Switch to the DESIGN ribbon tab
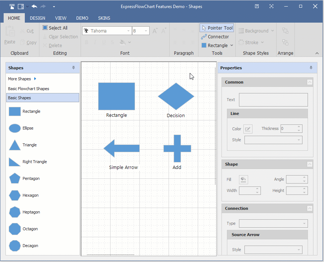Screen dimensions: 324x262 (x=38, y=18)
